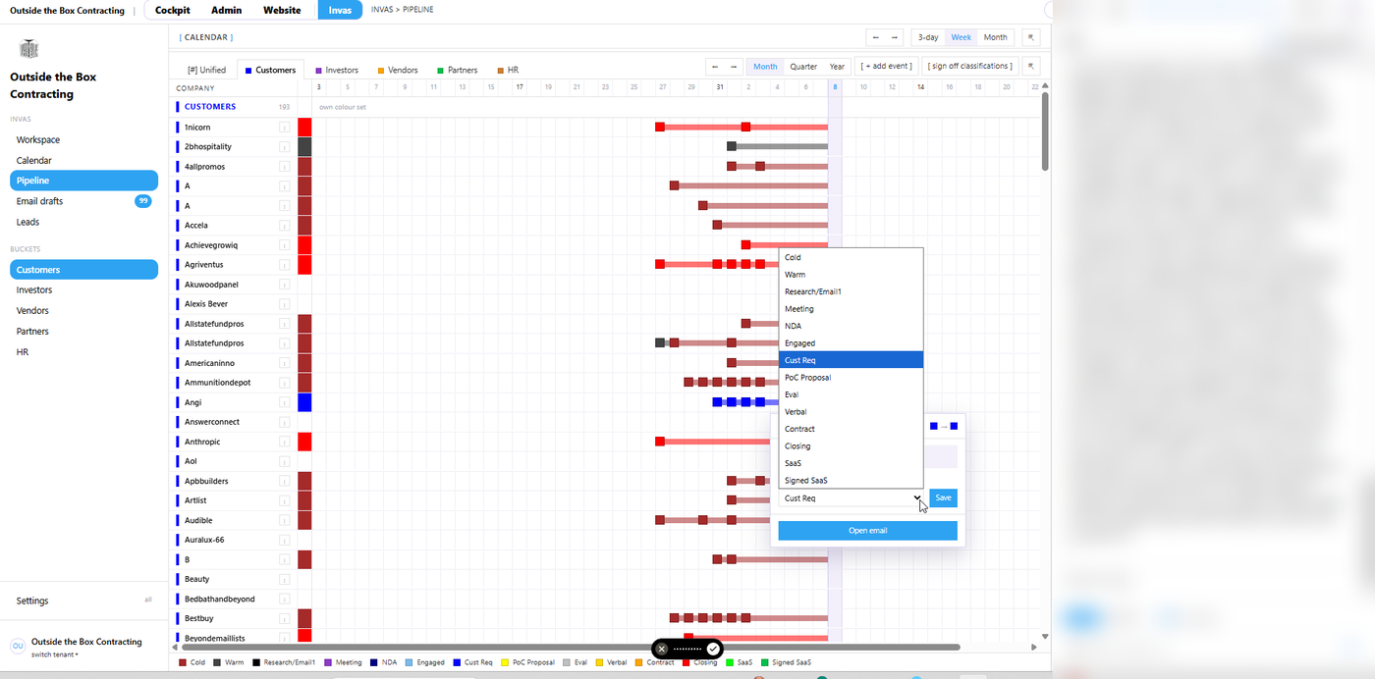Click the switch tenant link
The image size is (1375, 679).
pyautogui.click(x=54, y=654)
